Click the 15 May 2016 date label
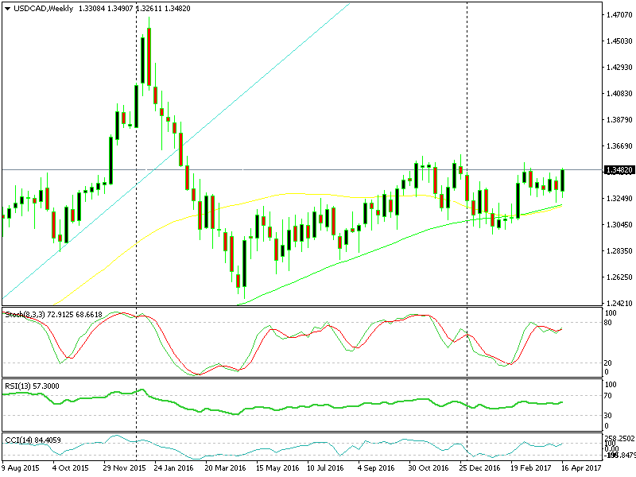The width and height of the screenshot is (636, 477). click(x=277, y=467)
